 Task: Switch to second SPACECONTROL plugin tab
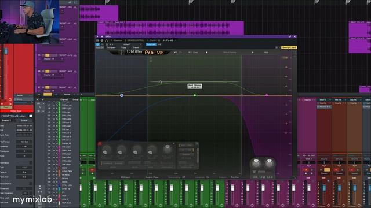click(x=134, y=40)
